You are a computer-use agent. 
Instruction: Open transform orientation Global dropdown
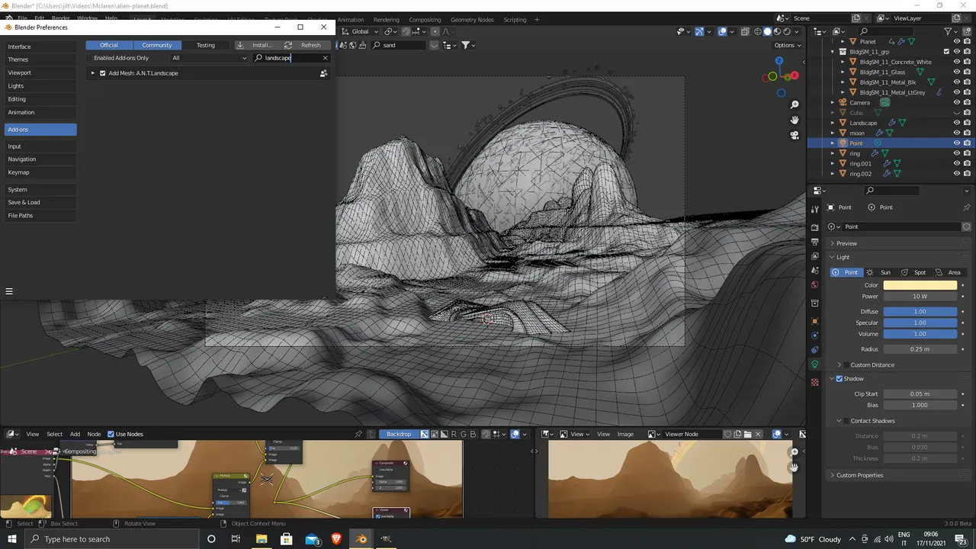(359, 31)
